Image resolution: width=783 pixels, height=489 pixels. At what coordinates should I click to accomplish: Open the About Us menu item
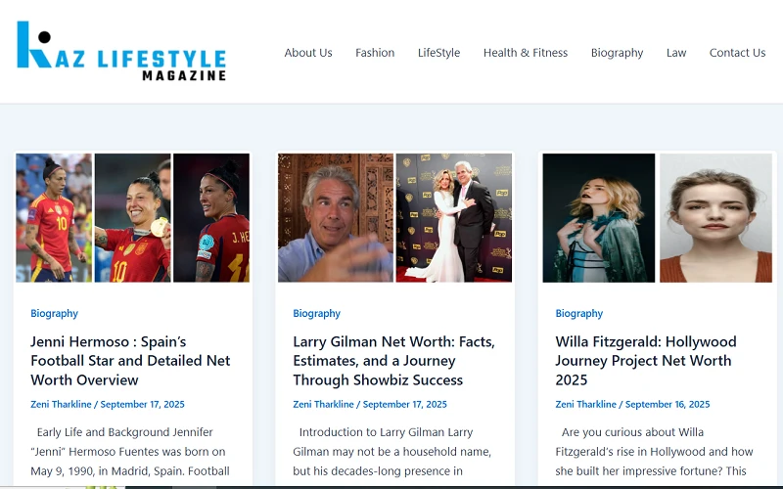click(x=308, y=53)
